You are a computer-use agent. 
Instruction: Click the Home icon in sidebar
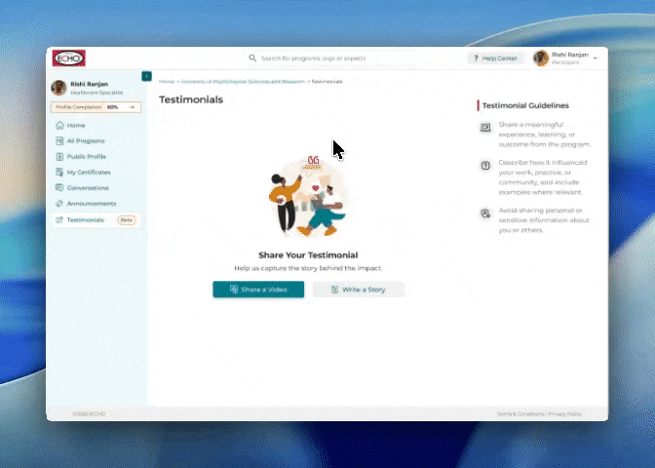click(x=59, y=125)
